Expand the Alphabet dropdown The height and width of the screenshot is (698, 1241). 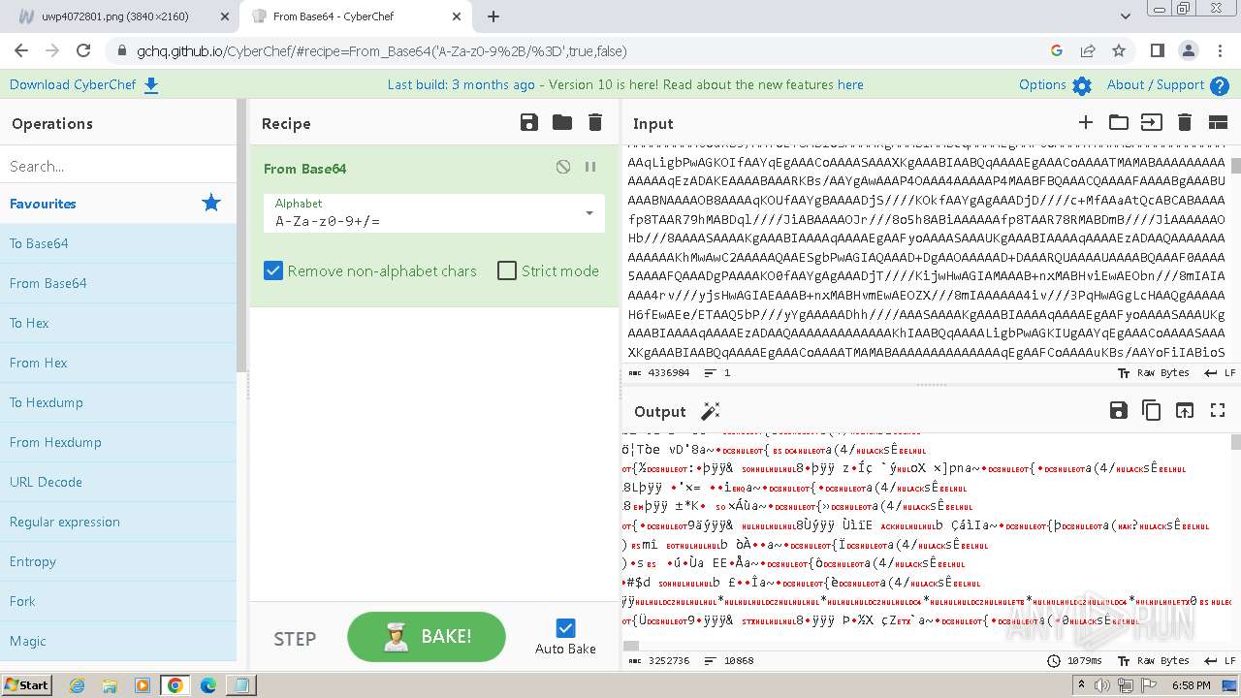(589, 213)
